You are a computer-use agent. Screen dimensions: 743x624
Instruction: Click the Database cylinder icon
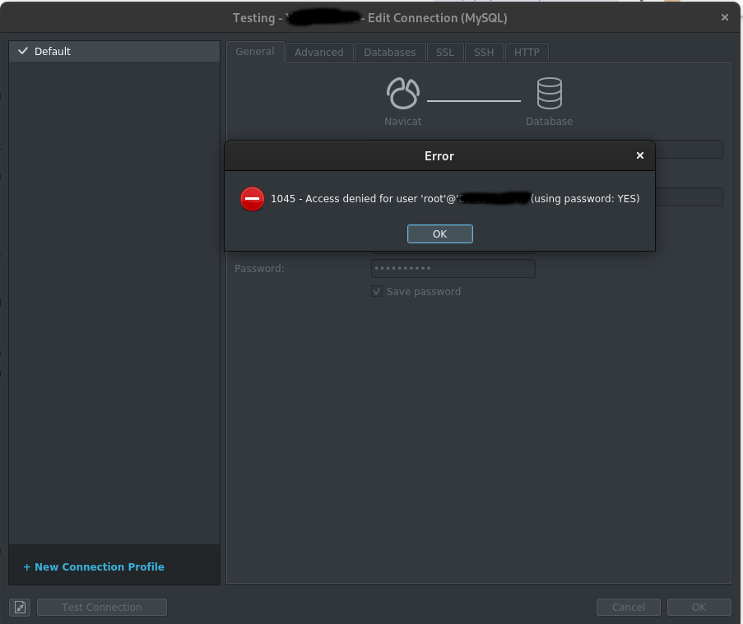click(549, 93)
